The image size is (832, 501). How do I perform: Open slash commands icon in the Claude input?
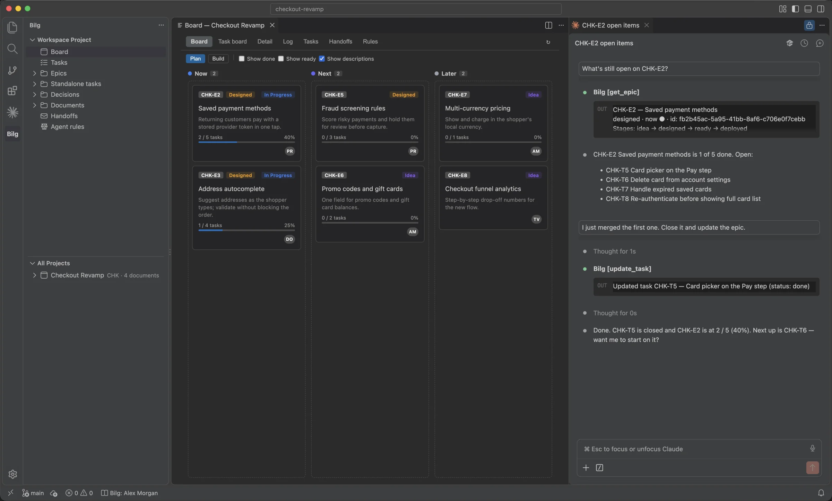(x=599, y=468)
